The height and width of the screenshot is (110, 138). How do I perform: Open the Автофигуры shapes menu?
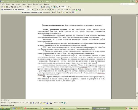(x=15, y=103)
